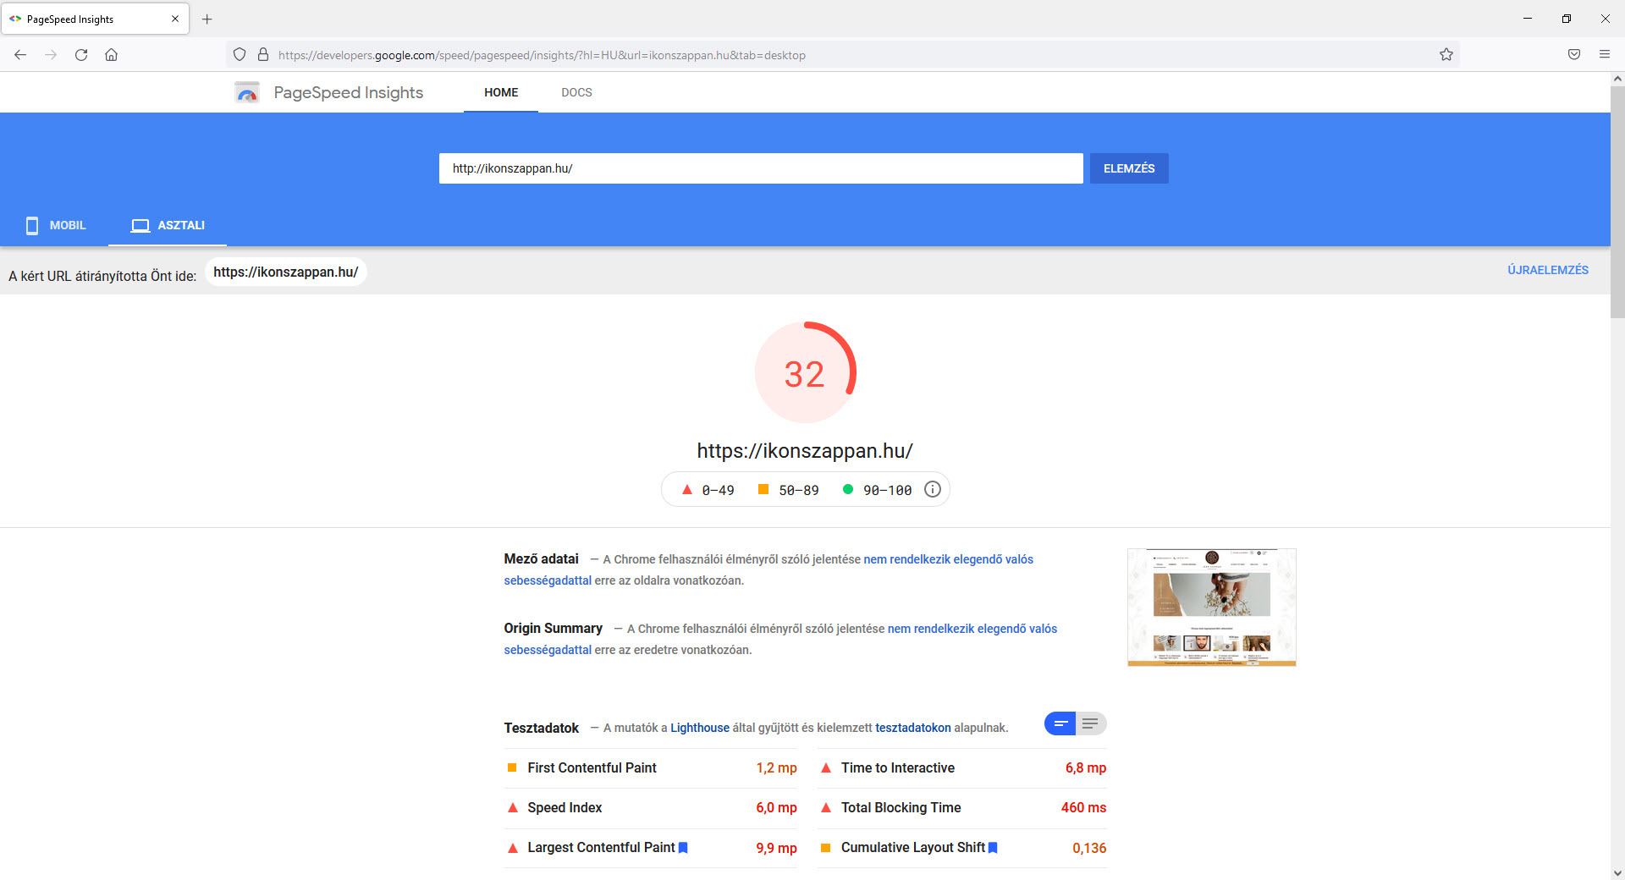Open a new browser tab
This screenshot has height=880, width=1625.
click(207, 19)
